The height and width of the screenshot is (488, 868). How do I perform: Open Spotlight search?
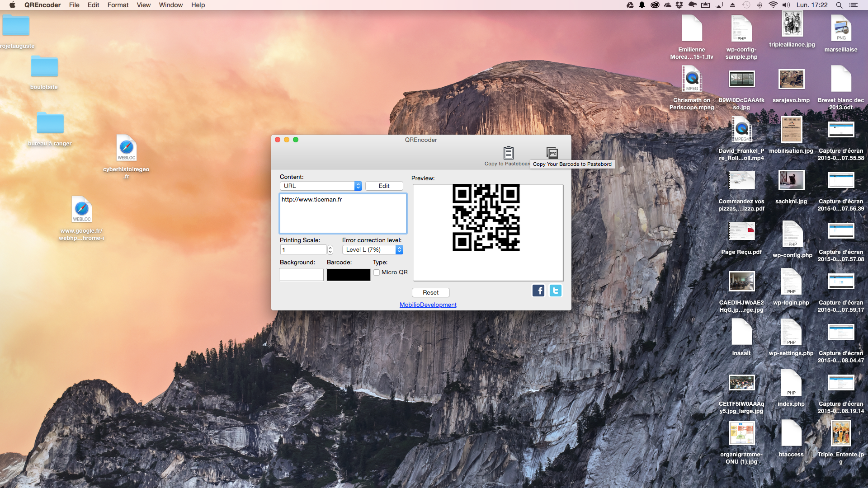(x=839, y=5)
